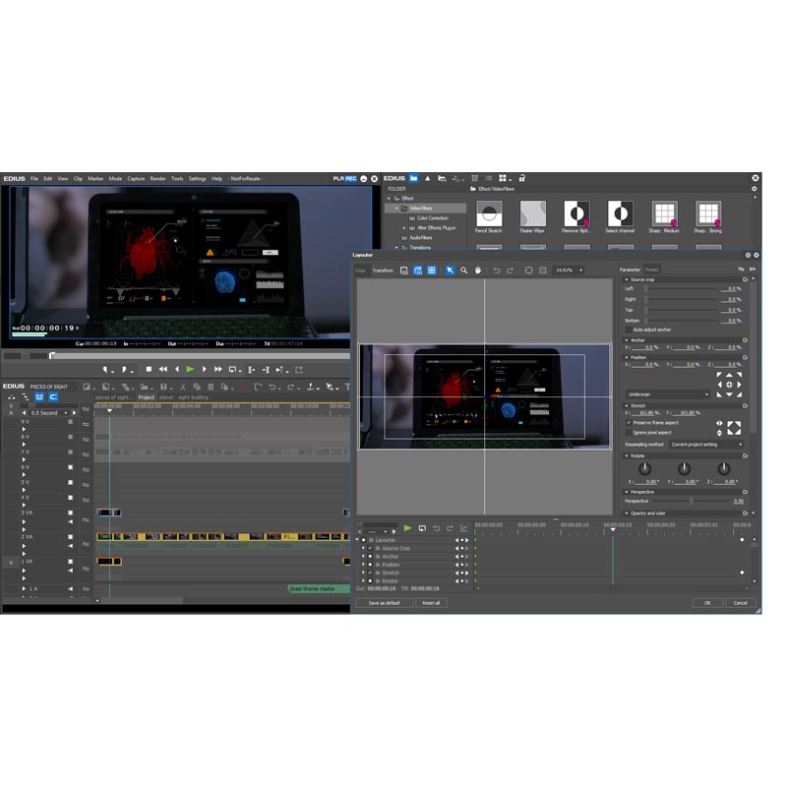787x787 pixels.
Task: Click the Save as default button
Action: click(x=386, y=602)
